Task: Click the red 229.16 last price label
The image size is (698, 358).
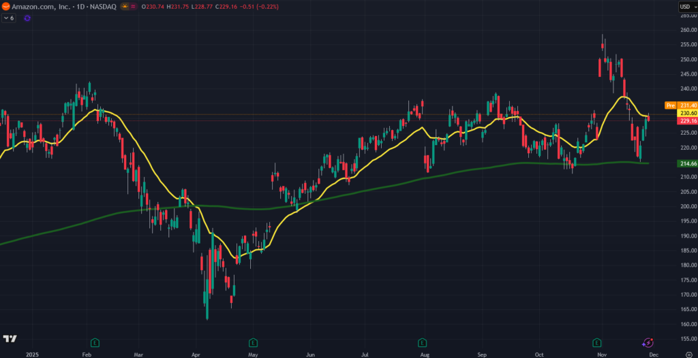Action: tap(687, 121)
